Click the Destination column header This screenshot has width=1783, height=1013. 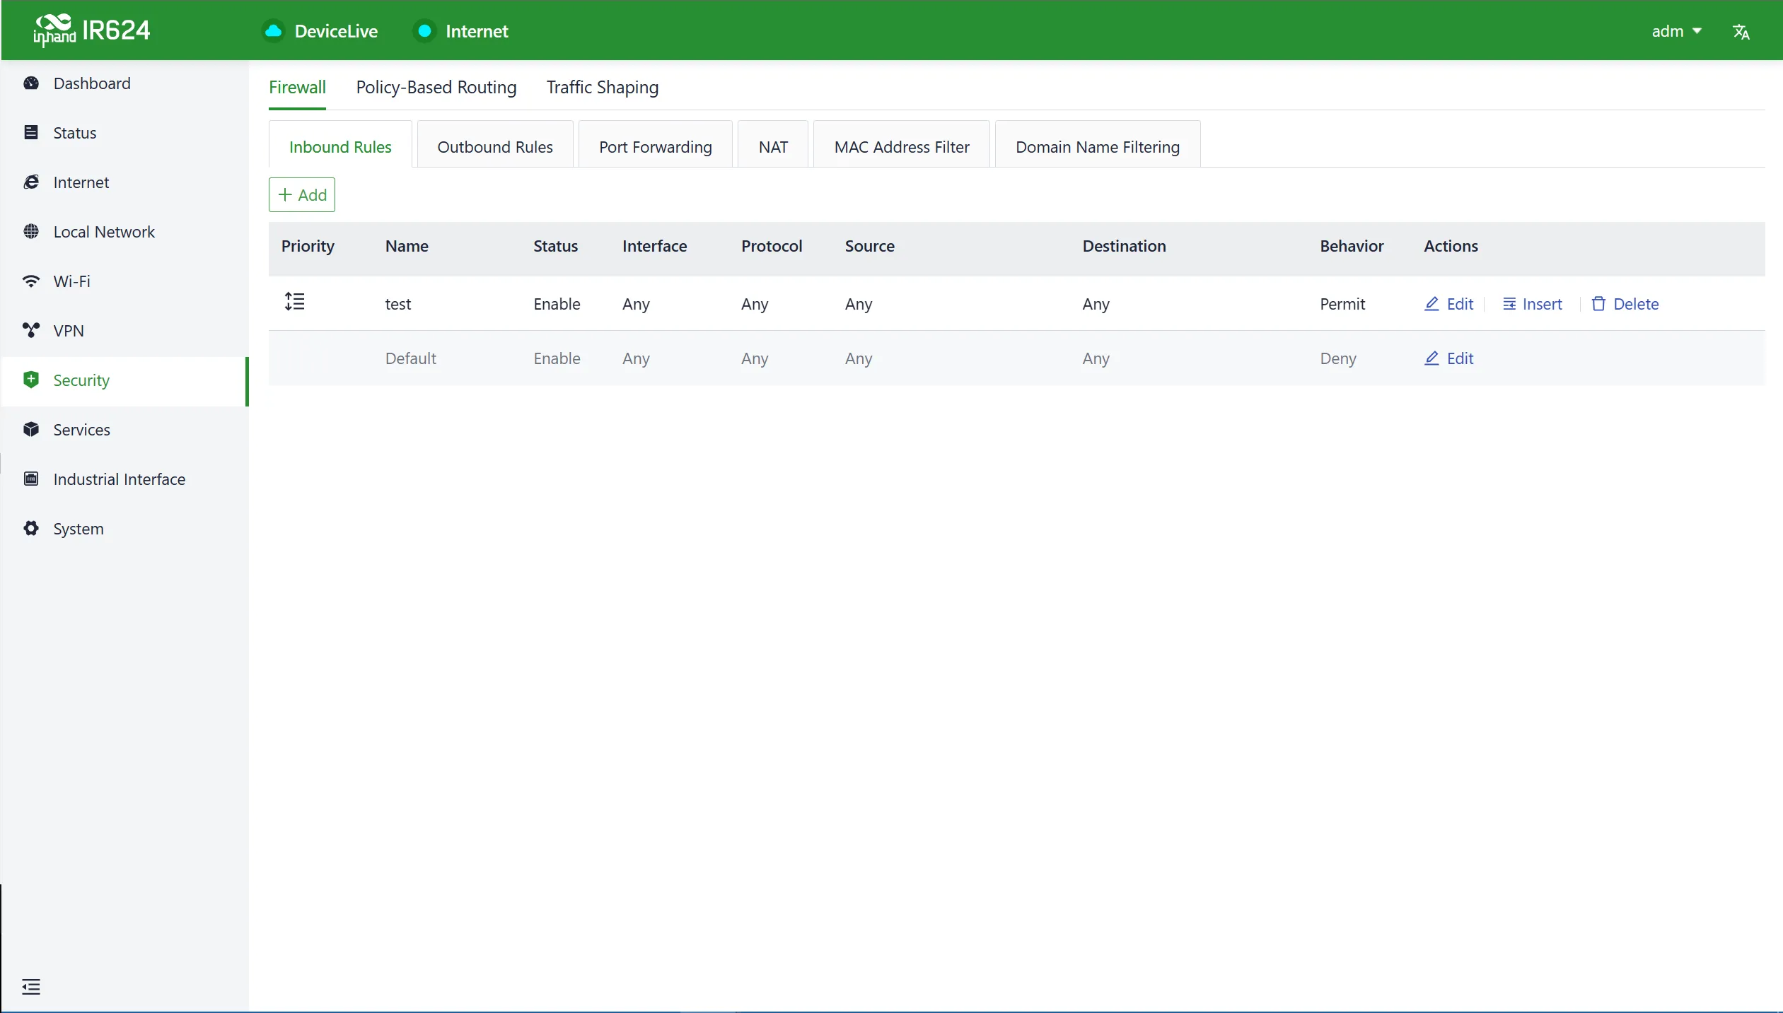pyautogui.click(x=1124, y=246)
